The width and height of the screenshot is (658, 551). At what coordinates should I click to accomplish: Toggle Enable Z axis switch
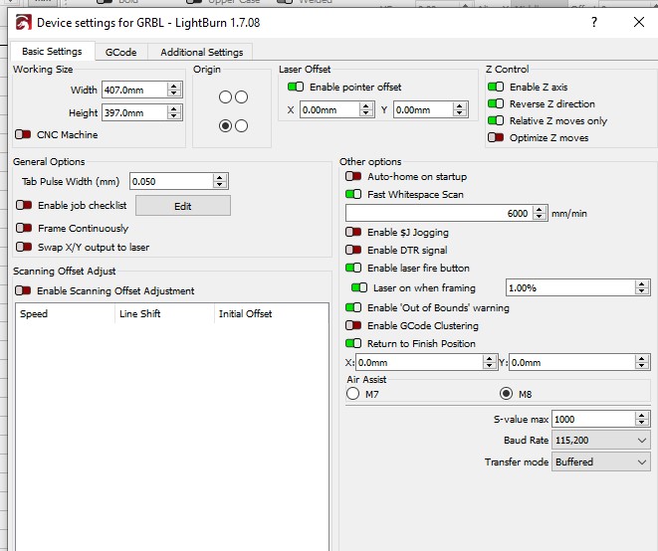[x=496, y=87]
